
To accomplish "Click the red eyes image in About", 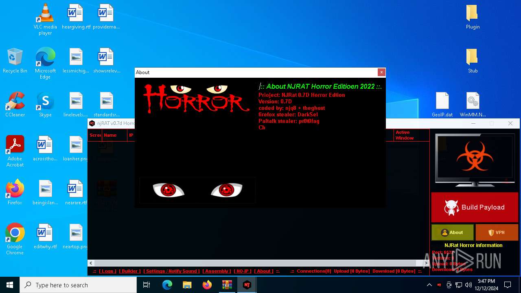I will (197, 190).
